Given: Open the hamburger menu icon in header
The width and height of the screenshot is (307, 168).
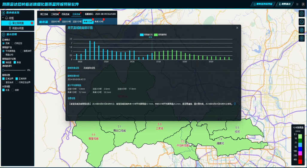Looking at the screenshot, I should point(297,4).
